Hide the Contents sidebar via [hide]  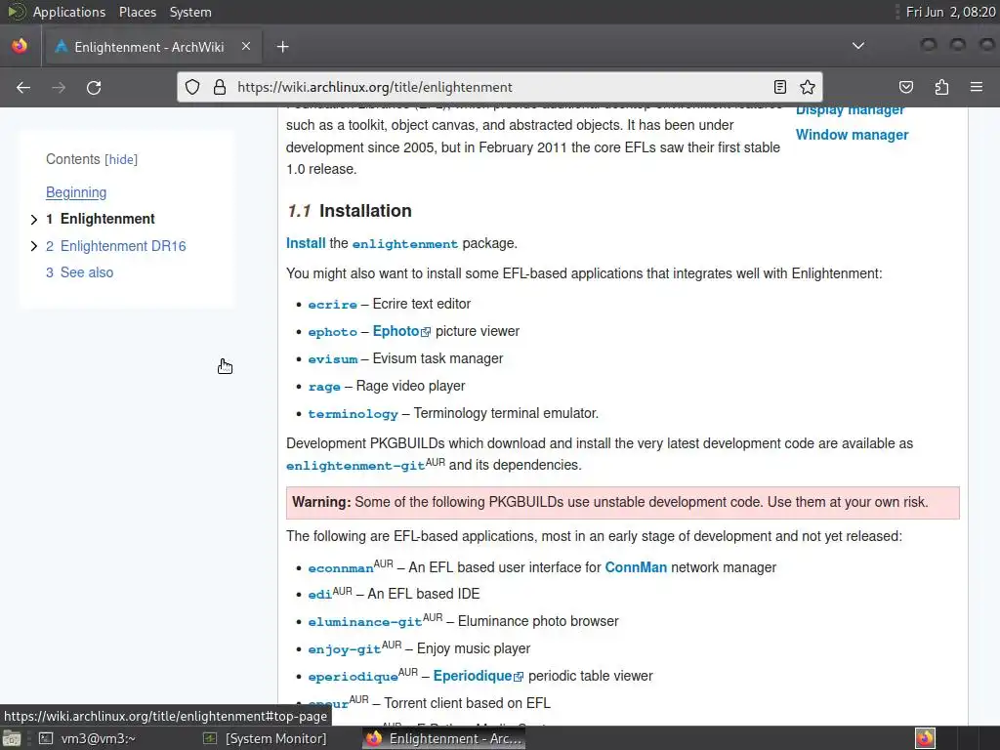(121, 159)
